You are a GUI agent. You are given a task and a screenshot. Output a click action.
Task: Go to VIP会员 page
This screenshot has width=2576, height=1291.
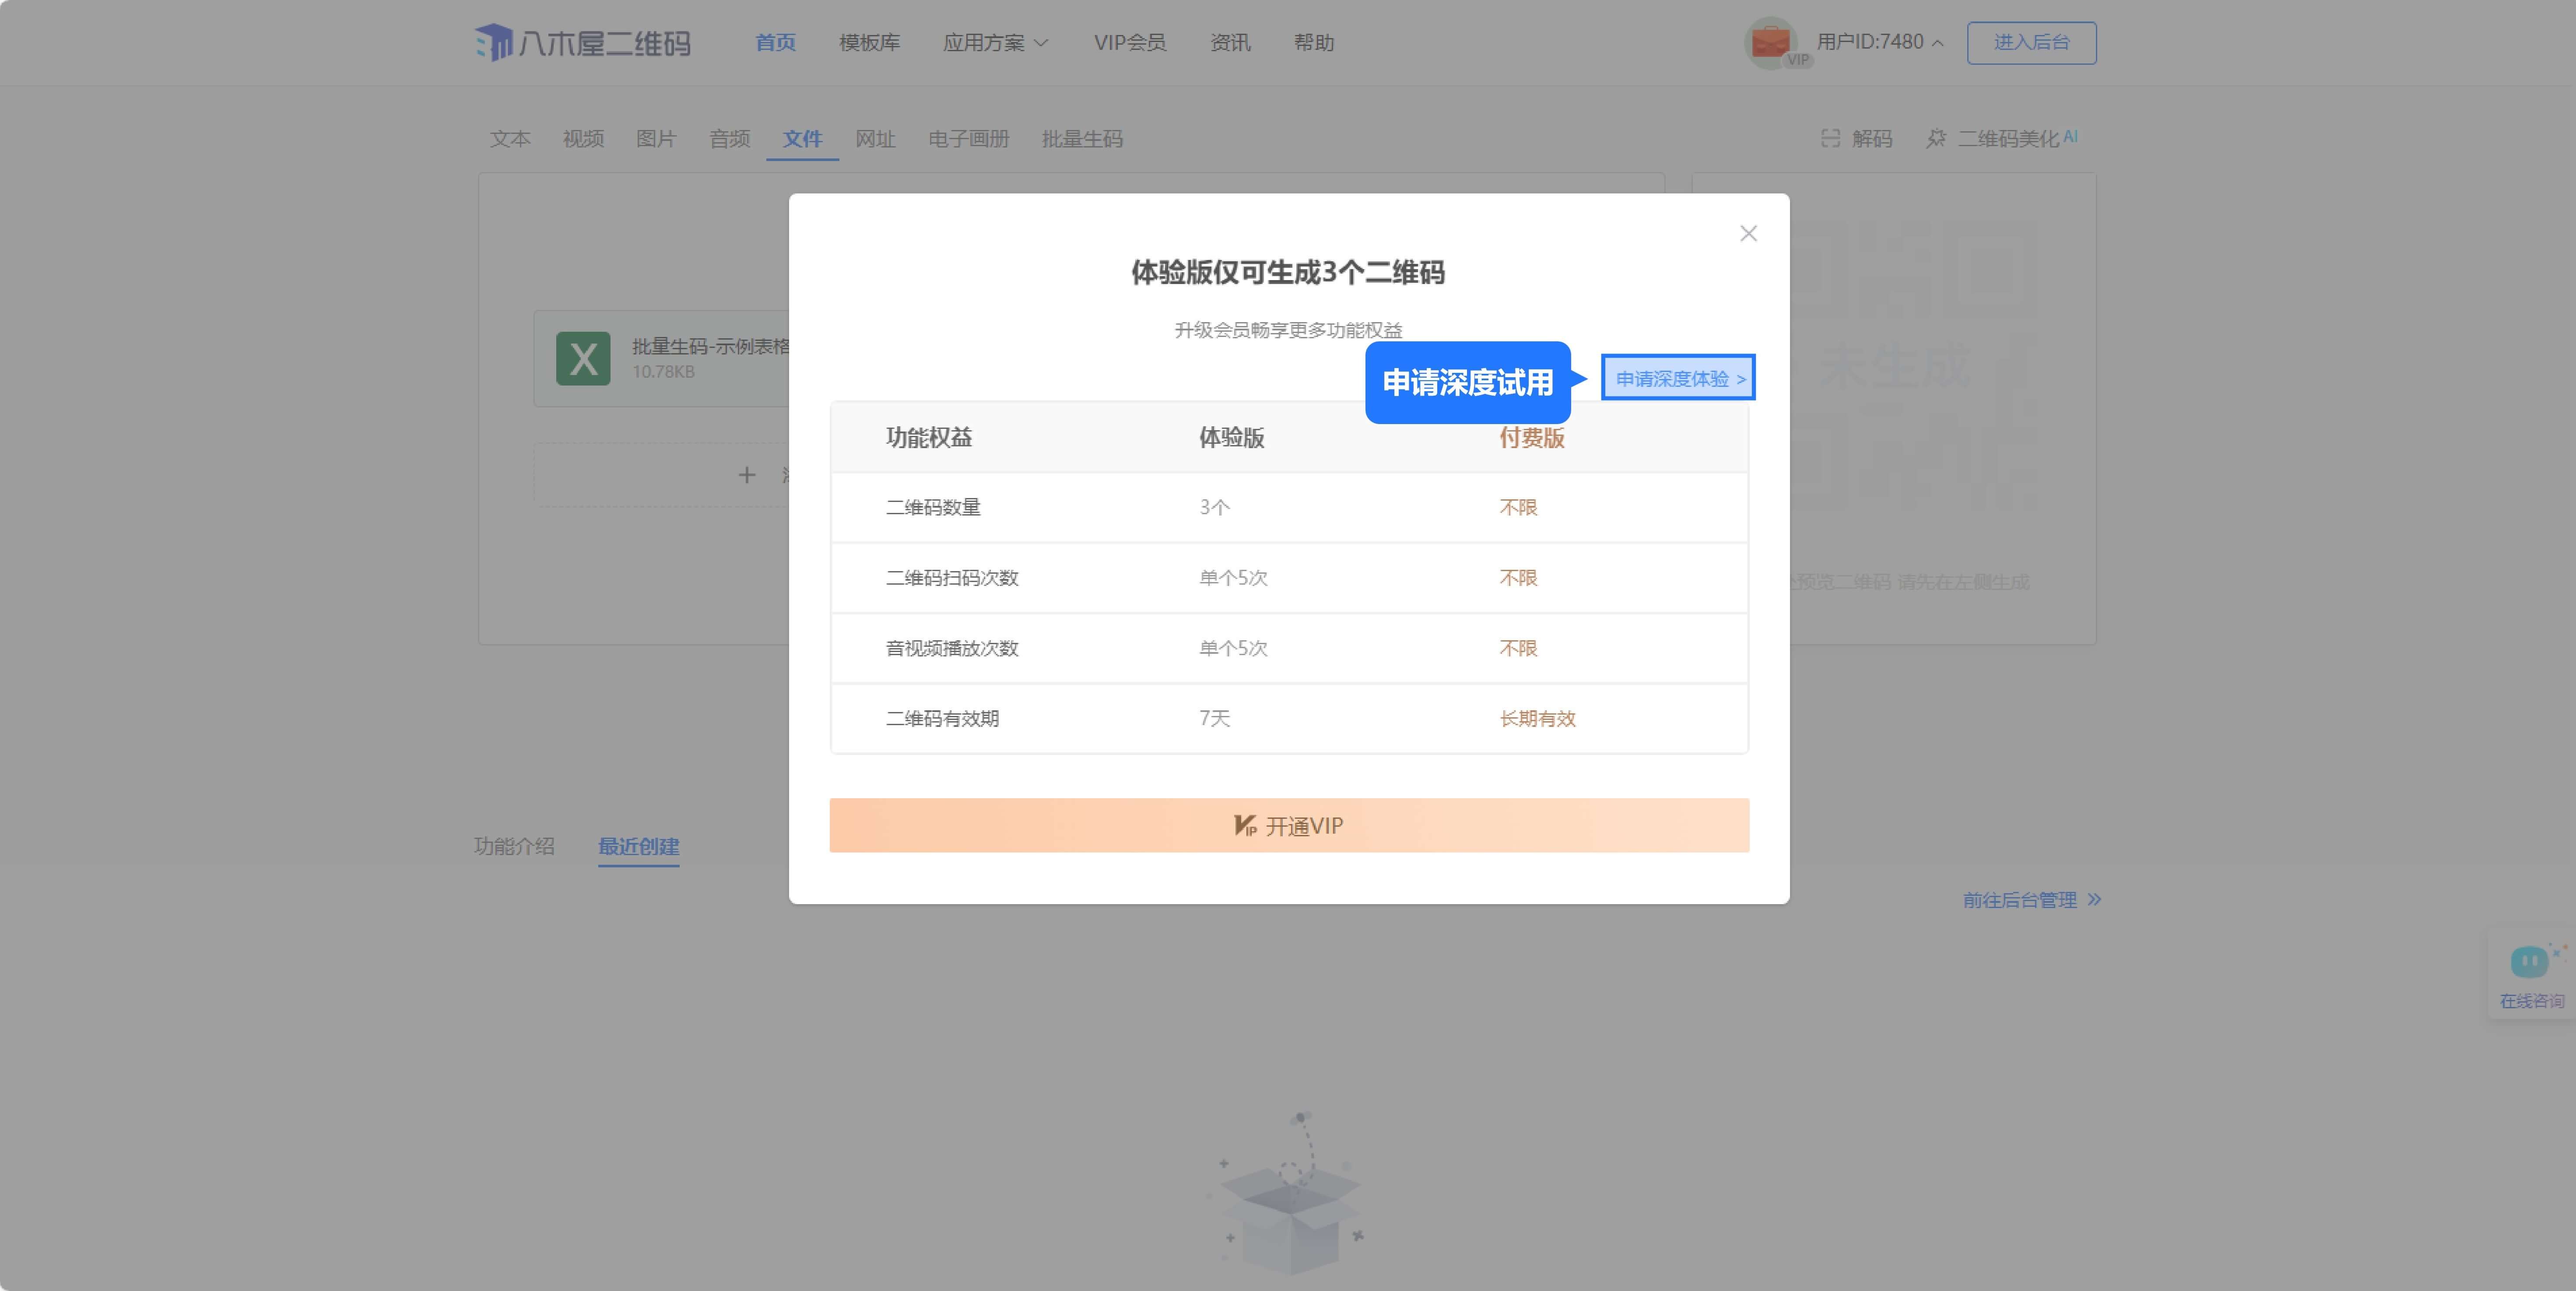(1129, 43)
